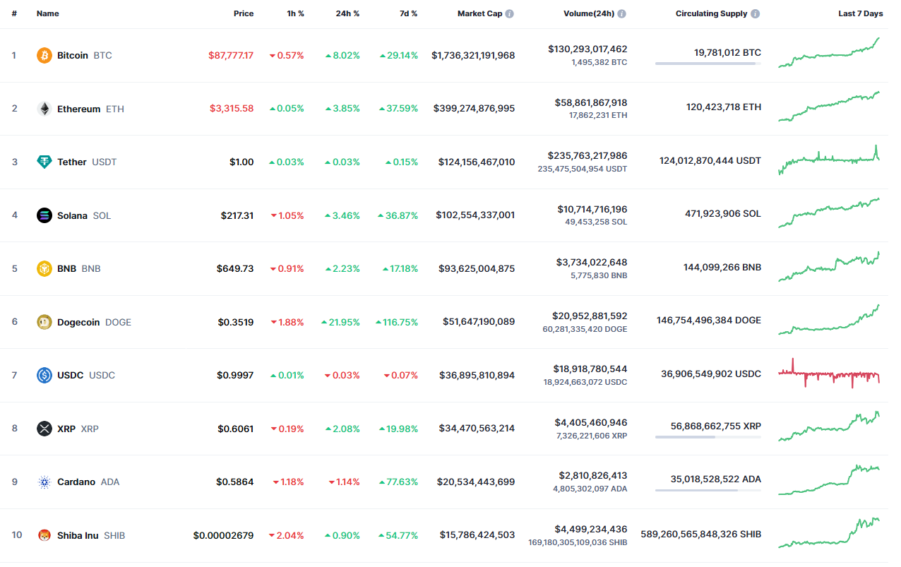The image size is (901, 567).
Task: Open Cardano's last 7 days sparkline chart
Action: click(829, 480)
